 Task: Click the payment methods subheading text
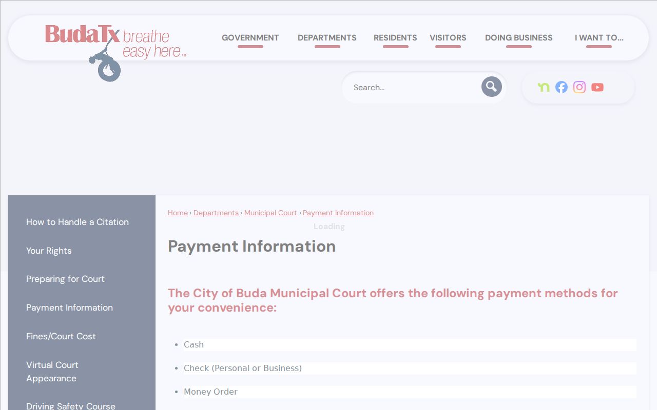pos(393,300)
